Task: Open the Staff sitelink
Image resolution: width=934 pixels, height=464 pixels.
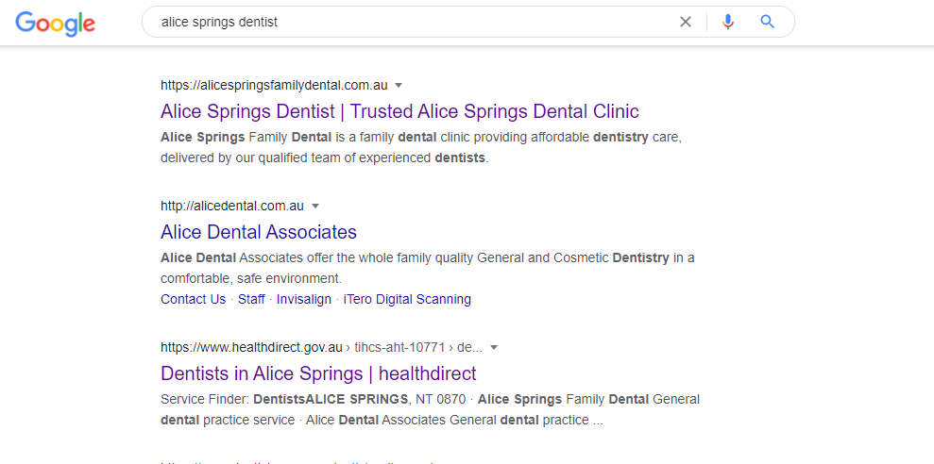Action: (251, 299)
